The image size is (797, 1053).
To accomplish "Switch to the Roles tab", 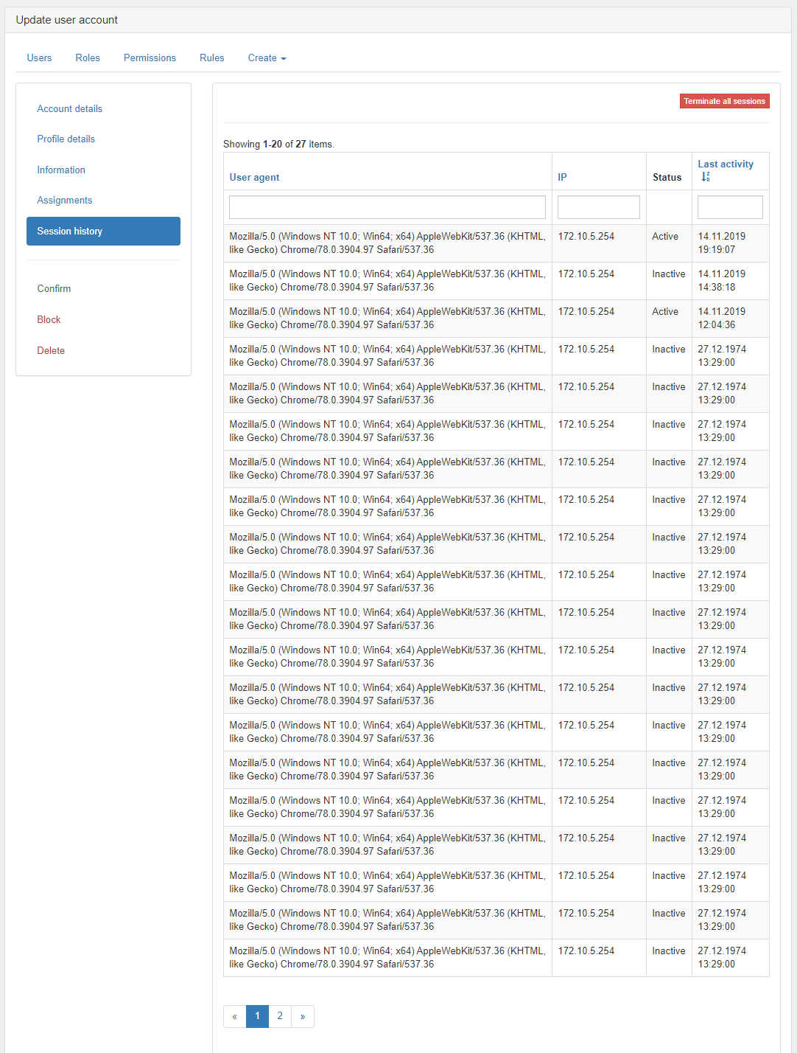I will [88, 58].
